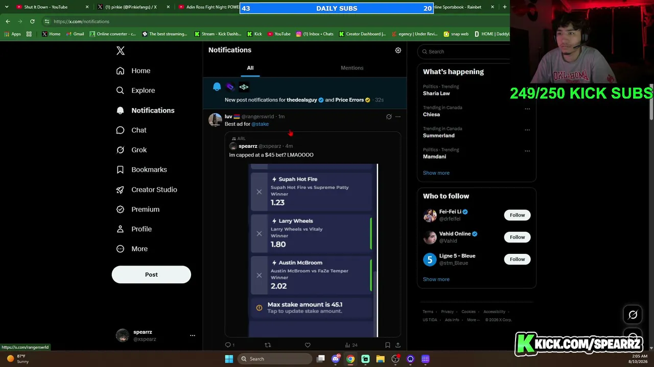Bookmark luv's post
The image size is (654, 367).
(x=388, y=345)
